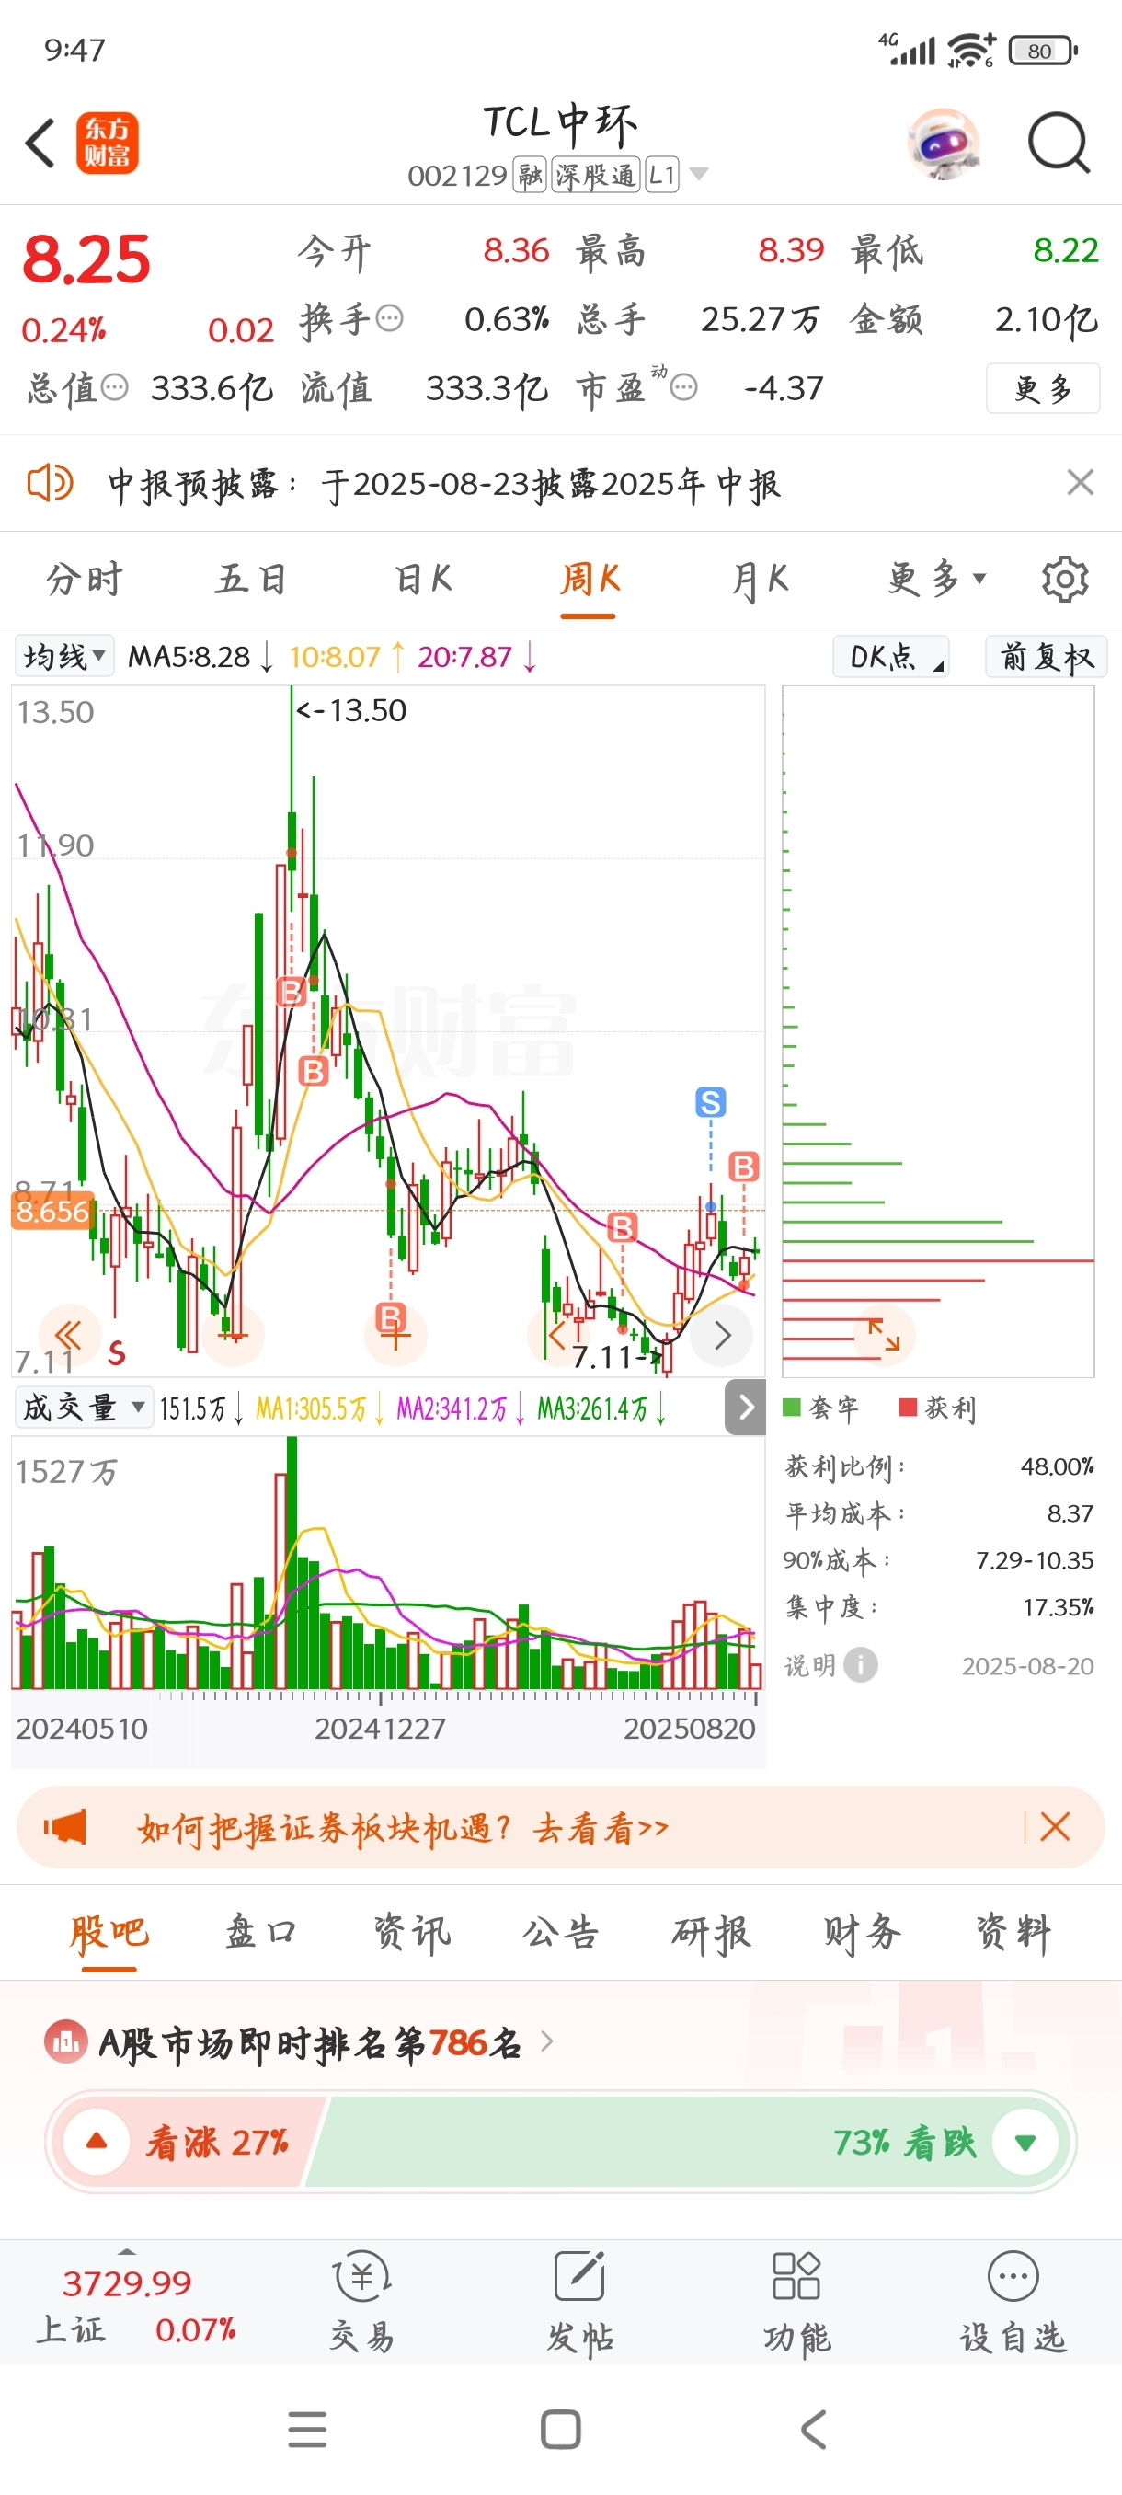Toggle the red 获利 legend
This screenshot has width=1122, height=2495.
pyautogui.click(x=937, y=1408)
